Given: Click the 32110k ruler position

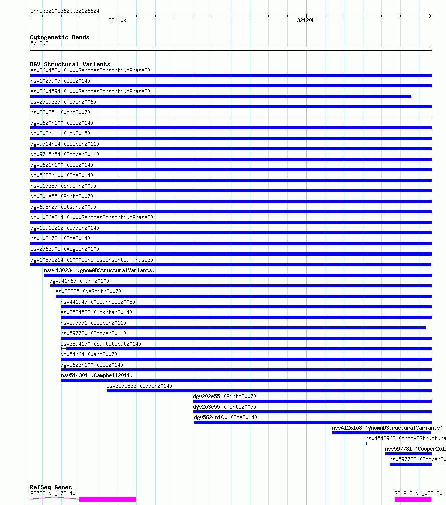Looking at the screenshot, I should pyautogui.click(x=117, y=20).
